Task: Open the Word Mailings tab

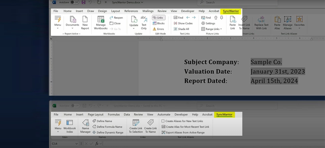Action: point(148,11)
